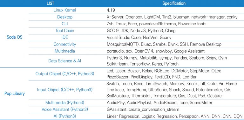
Task: Click the Tool Chain row label
Action: pyautogui.click(x=65, y=30)
